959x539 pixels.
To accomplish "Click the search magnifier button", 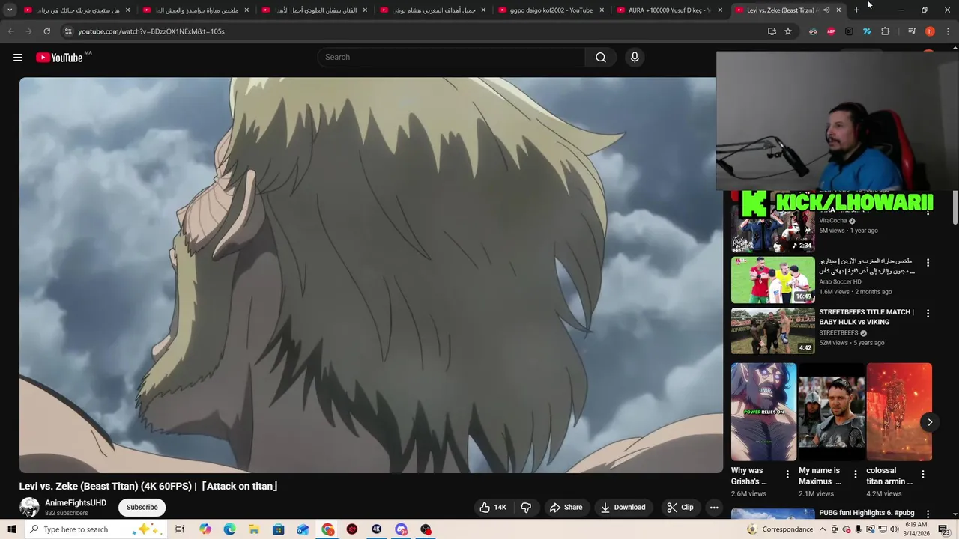I will (600, 58).
